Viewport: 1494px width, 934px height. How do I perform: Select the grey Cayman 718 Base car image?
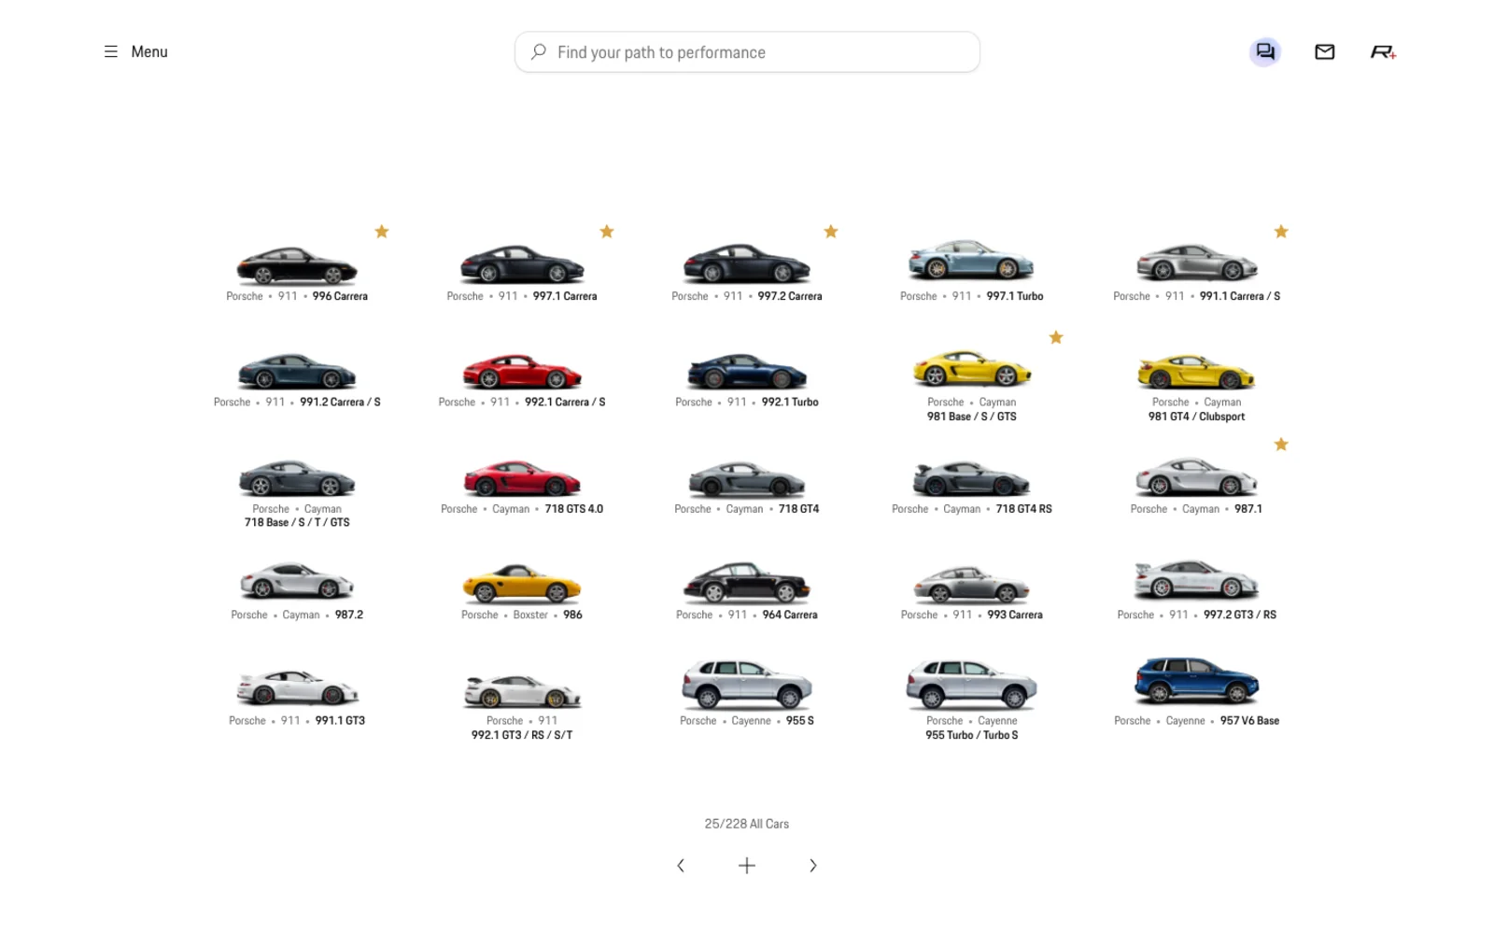coord(297,477)
